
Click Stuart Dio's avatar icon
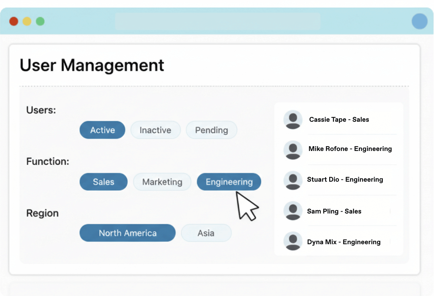(293, 180)
